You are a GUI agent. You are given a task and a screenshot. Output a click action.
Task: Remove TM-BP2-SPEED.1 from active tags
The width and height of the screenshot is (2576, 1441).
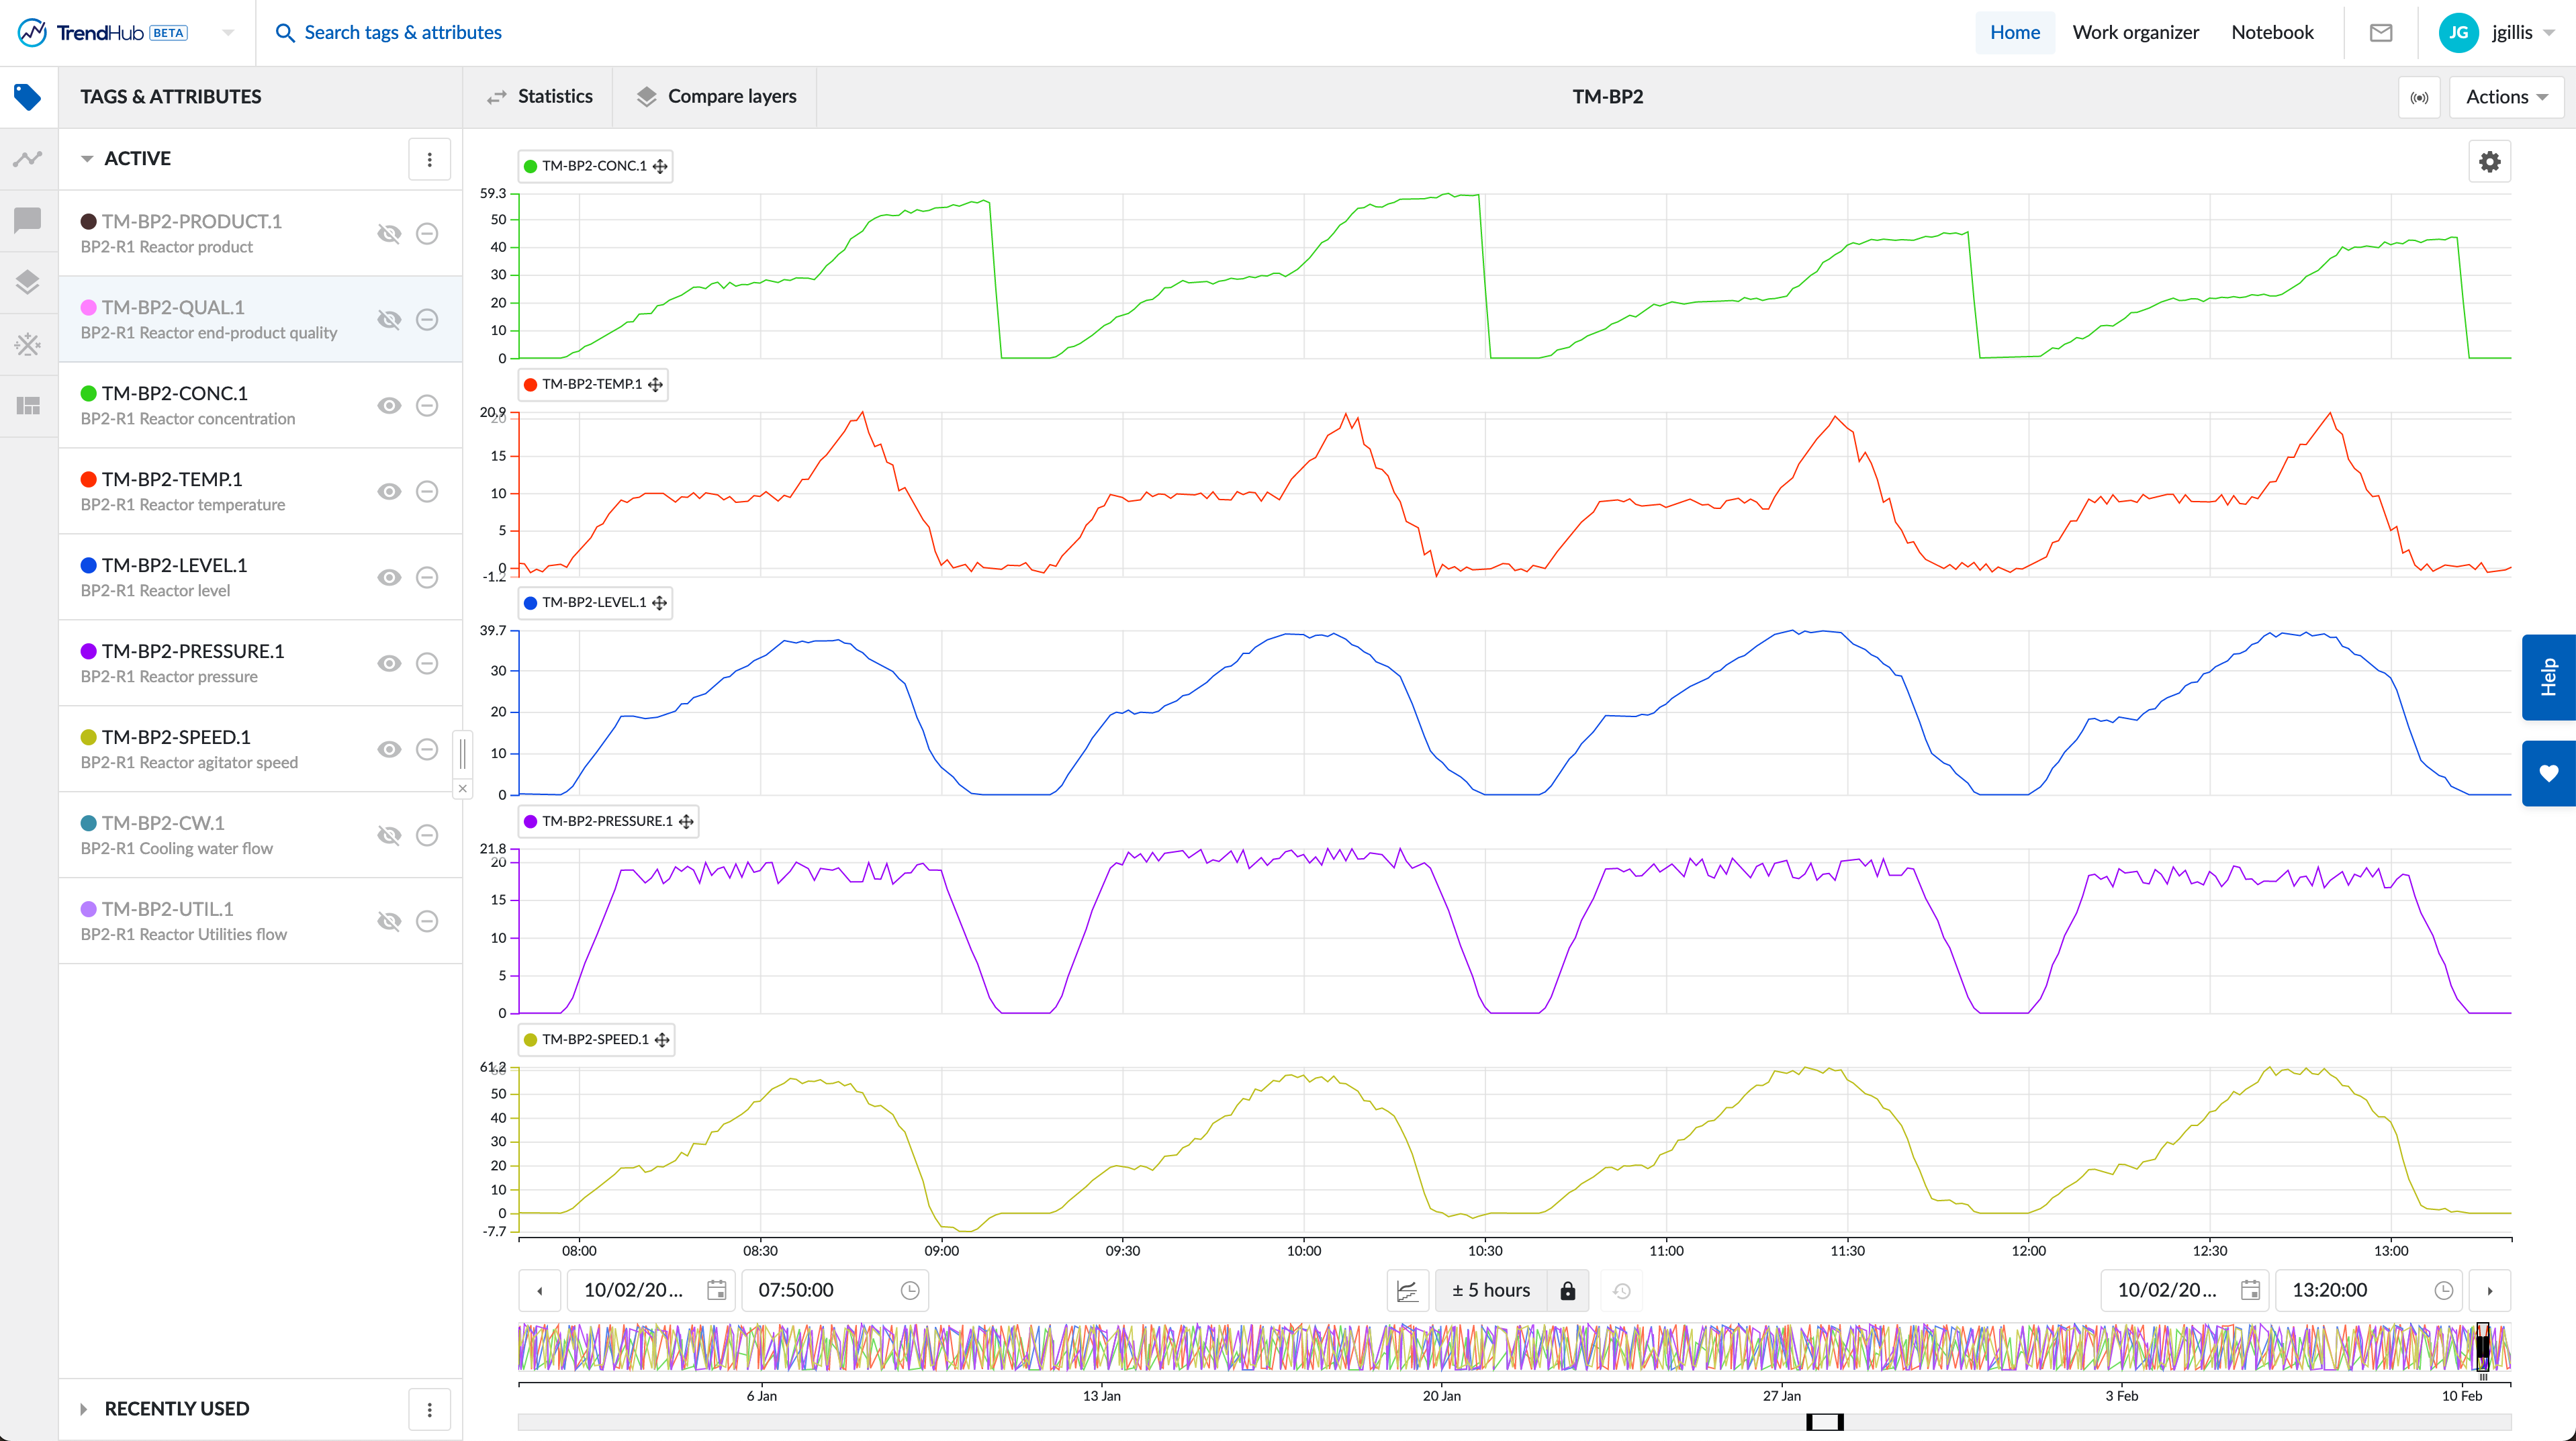(x=427, y=750)
